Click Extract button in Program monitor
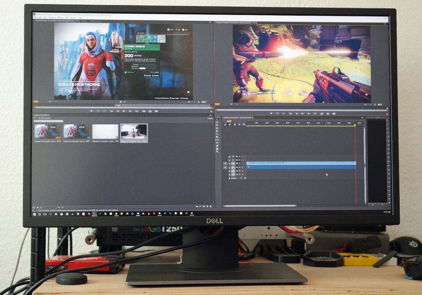Image resolution: width=422 pixels, height=295 pixels. click(328, 114)
